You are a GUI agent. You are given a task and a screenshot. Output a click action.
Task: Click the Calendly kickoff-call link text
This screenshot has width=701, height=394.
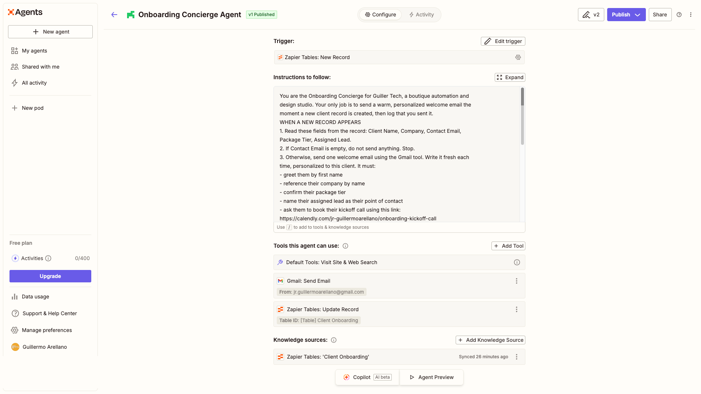coord(358,219)
